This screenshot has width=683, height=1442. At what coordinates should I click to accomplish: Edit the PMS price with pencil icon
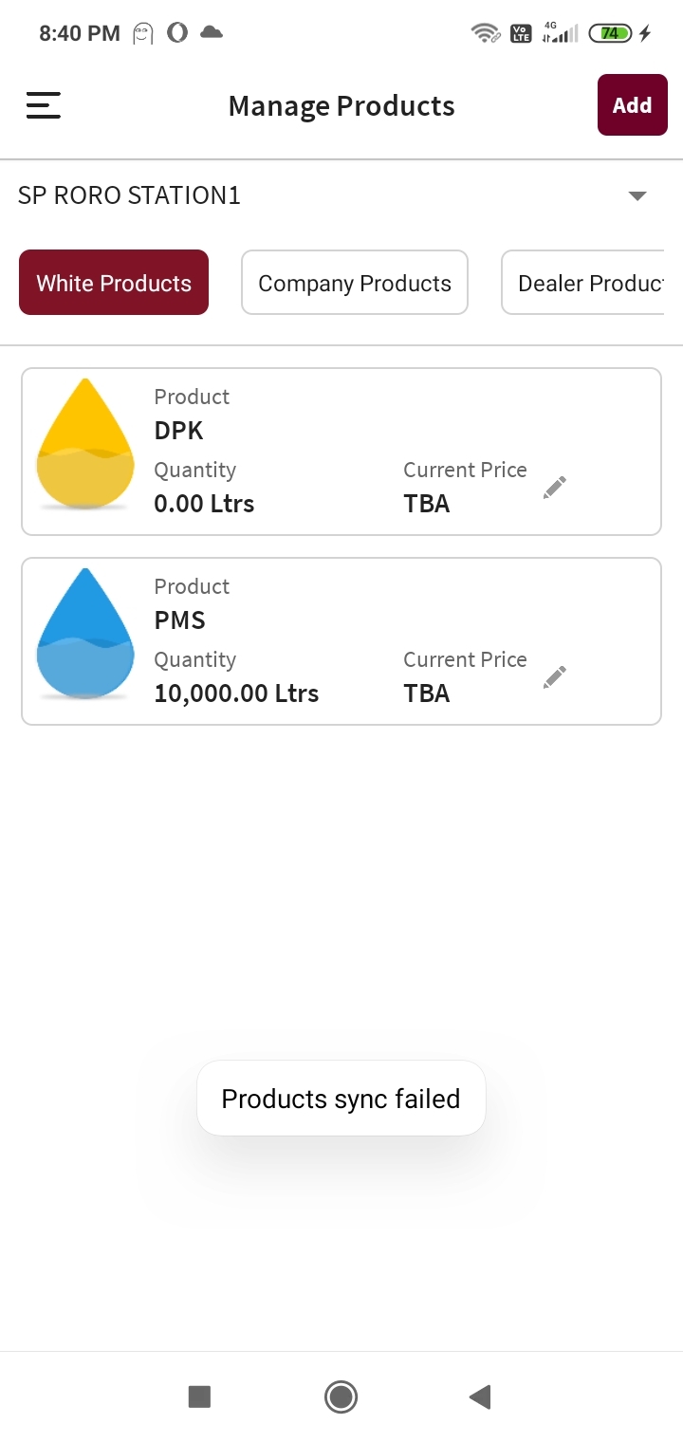click(x=555, y=677)
